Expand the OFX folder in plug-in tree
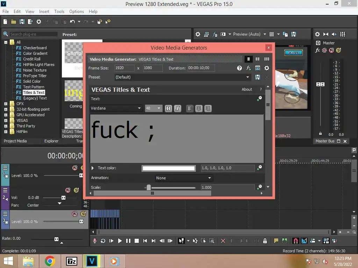Screen dimensions: 358x268 click(x=6, y=104)
